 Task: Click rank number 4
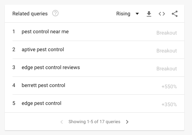point(14,85)
